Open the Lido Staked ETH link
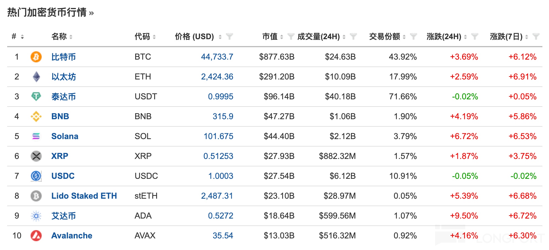This screenshot has height=250, width=549. coord(84,196)
